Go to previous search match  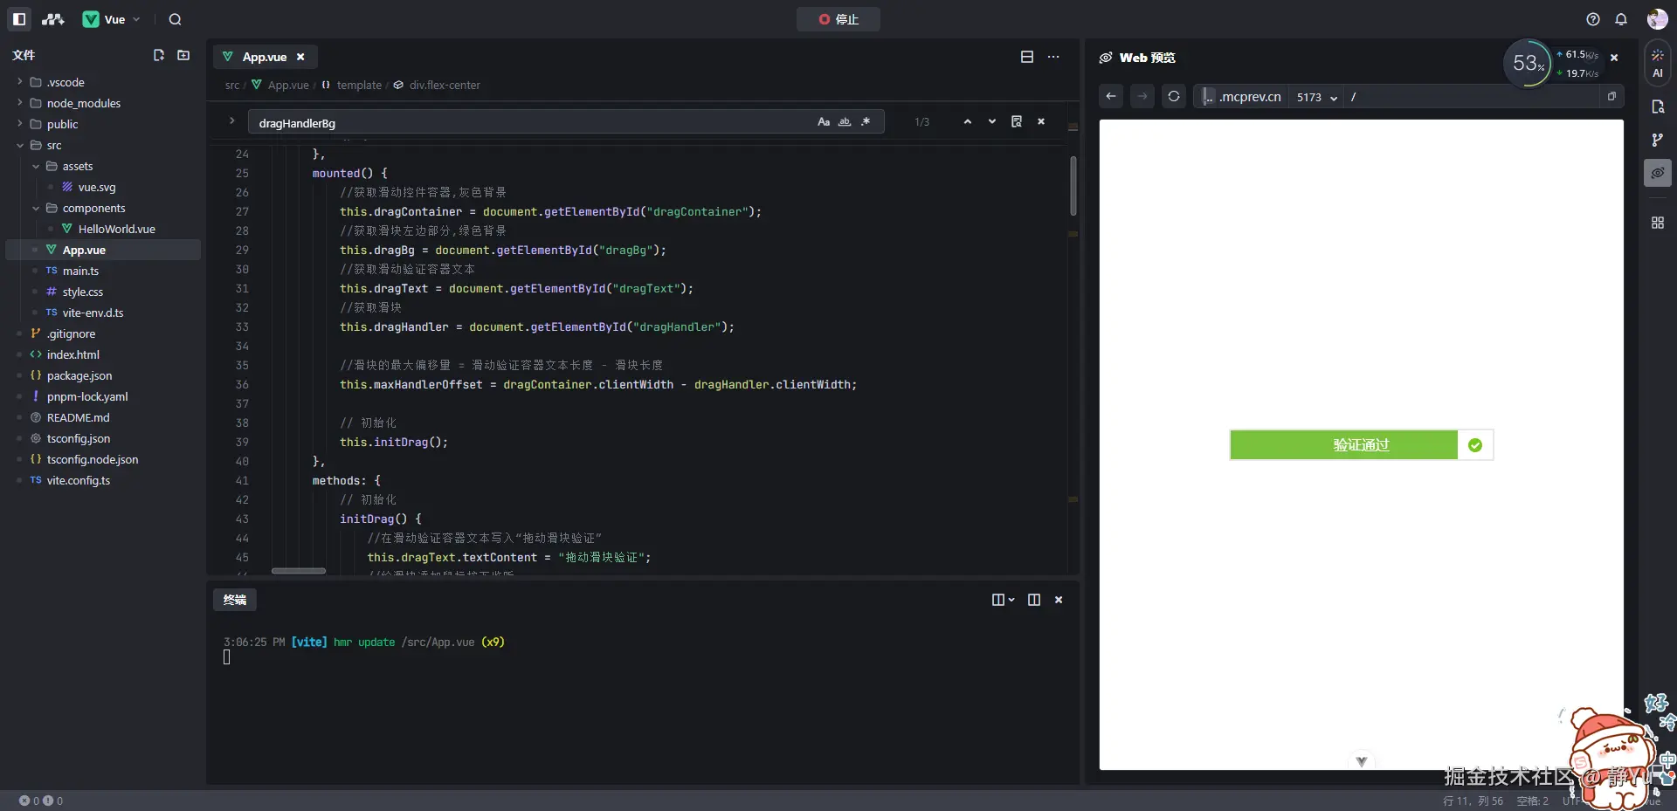pyautogui.click(x=968, y=121)
